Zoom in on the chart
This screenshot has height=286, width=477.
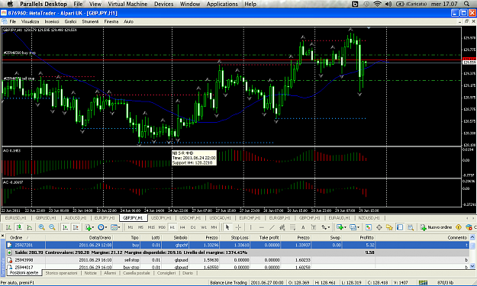pos(42,227)
